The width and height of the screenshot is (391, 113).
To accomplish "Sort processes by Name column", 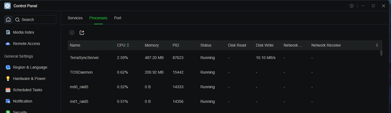I will [x=75, y=45].
